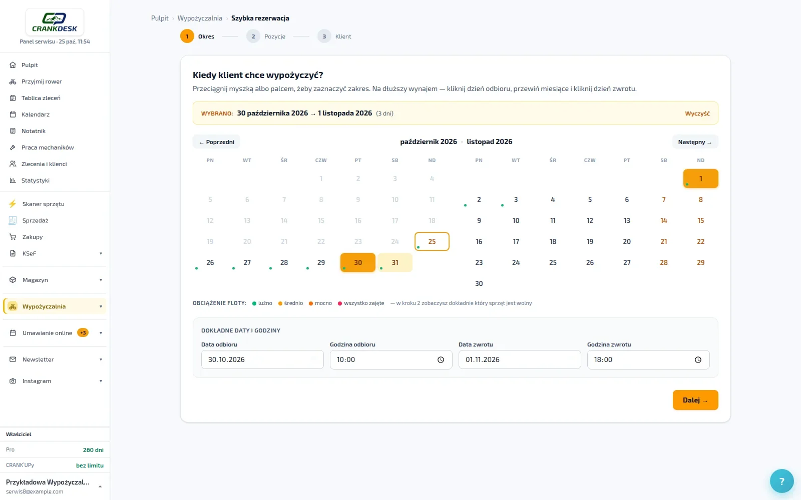Clear the selection with Wyczyść
Screen dimensions: 801x500
click(x=697, y=113)
